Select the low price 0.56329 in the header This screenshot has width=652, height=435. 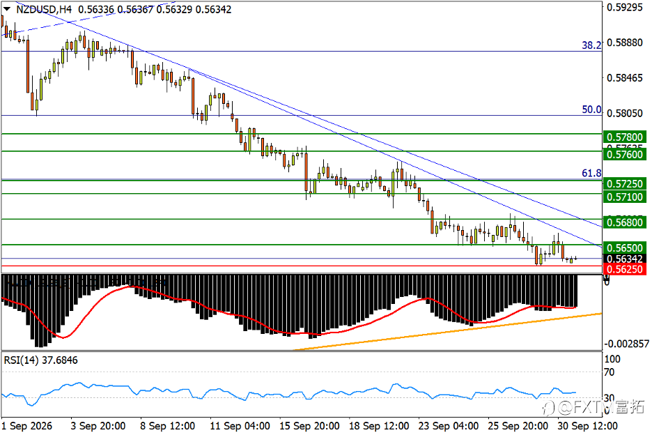[174, 10]
